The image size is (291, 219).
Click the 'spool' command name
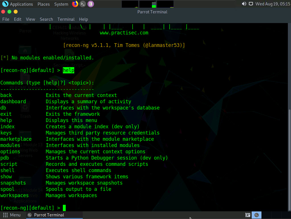tap(7, 189)
